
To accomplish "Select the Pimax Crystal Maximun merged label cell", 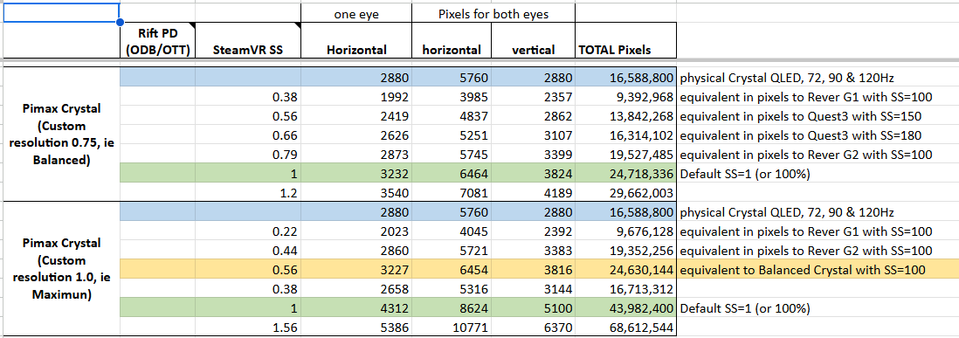I will [62, 268].
